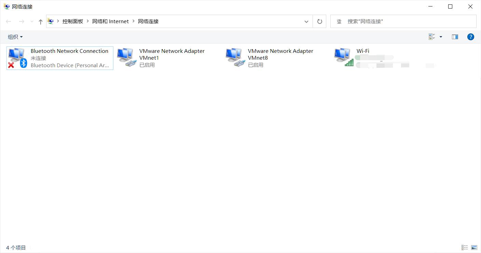Click the refresh icon in address bar
Viewport: 481px width, 253px height.
click(x=319, y=21)
